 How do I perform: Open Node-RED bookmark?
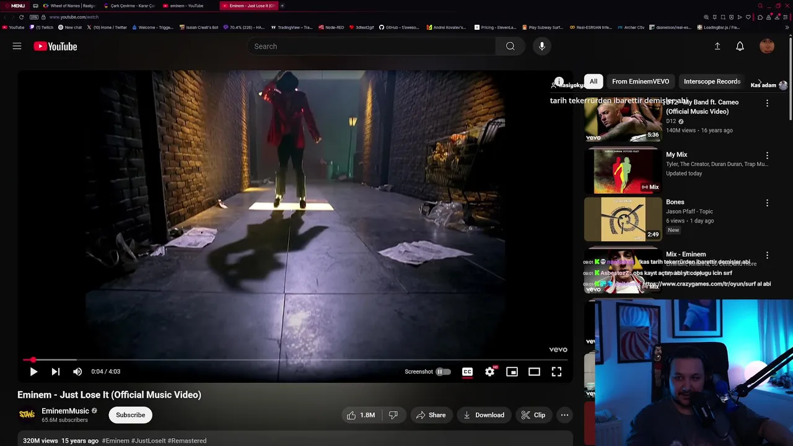tap(331, 27)
